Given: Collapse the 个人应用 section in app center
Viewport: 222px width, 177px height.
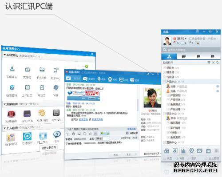Looking at the screenshot, I should pyautogui.click(x=4, y=128).
